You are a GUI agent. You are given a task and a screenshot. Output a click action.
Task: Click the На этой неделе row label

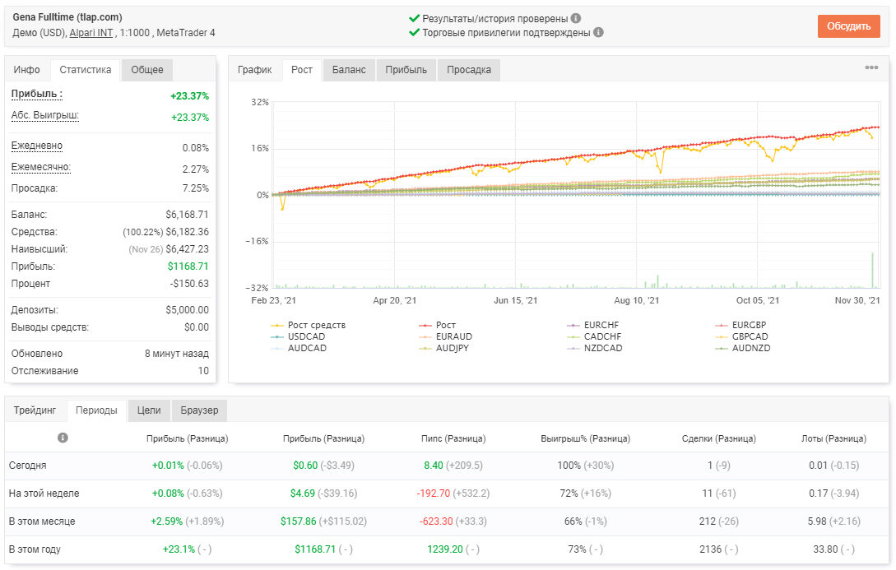[x=44, y=493]
